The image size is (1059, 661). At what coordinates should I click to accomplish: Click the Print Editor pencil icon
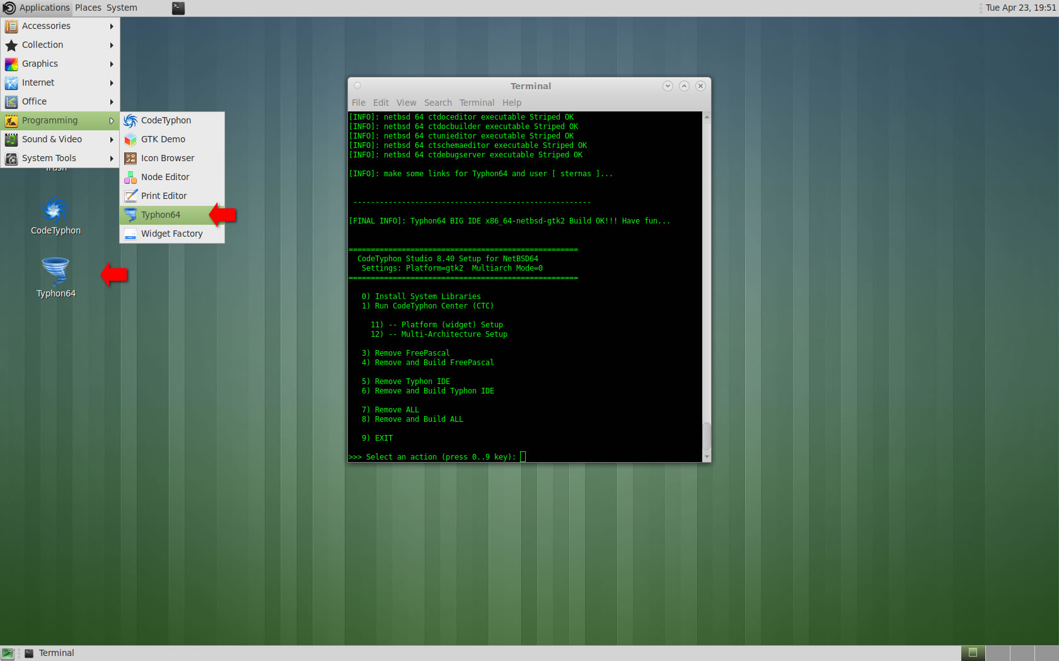coord(130,196)
